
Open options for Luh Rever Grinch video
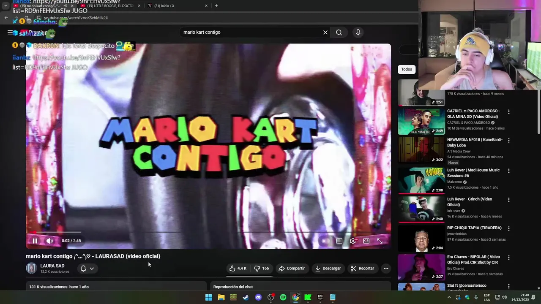pos(509,200)
